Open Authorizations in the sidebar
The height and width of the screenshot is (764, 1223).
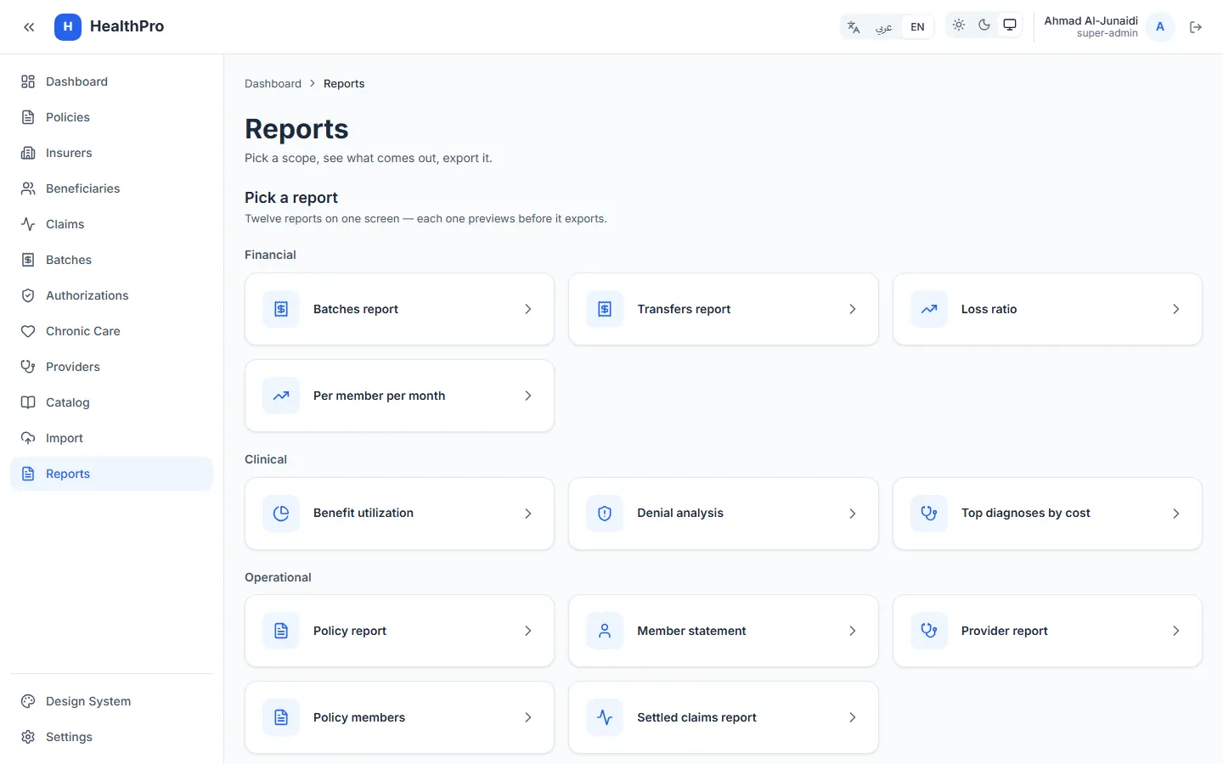[x=111, y=295]
